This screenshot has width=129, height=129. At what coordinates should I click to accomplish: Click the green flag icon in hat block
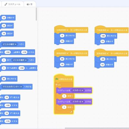click(57, 79)
